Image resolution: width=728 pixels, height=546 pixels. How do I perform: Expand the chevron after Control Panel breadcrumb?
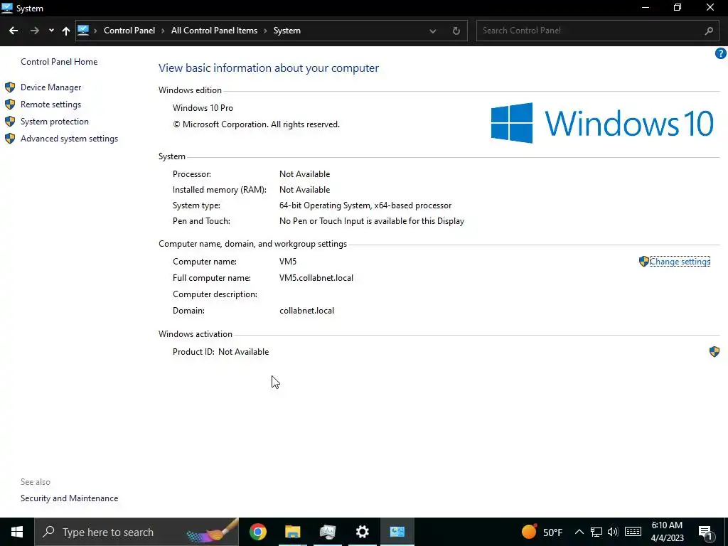[163, 31]
